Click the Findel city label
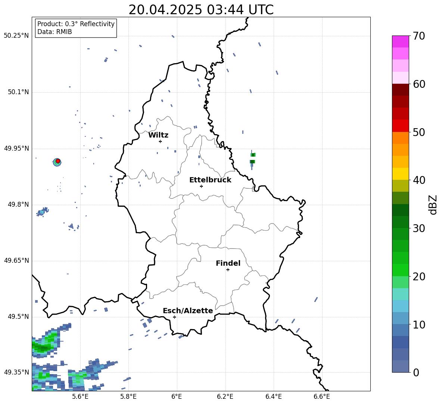 click(x=228, y=263)
